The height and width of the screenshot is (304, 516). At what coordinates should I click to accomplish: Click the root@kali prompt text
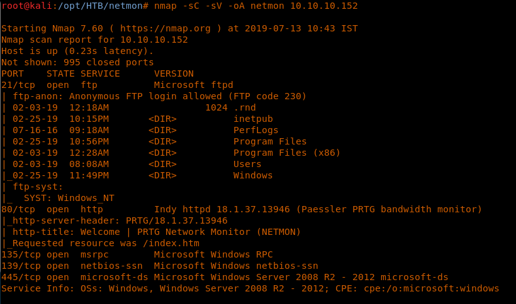pos(24,6)
